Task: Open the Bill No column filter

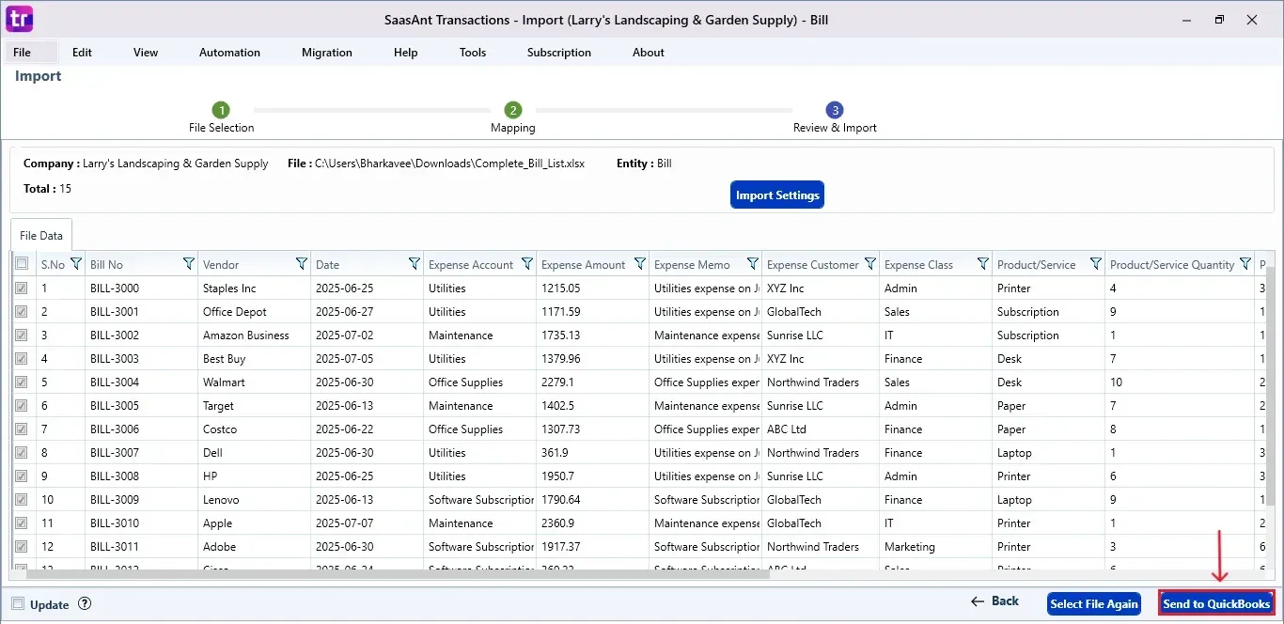Action: (x=189, y=264)
